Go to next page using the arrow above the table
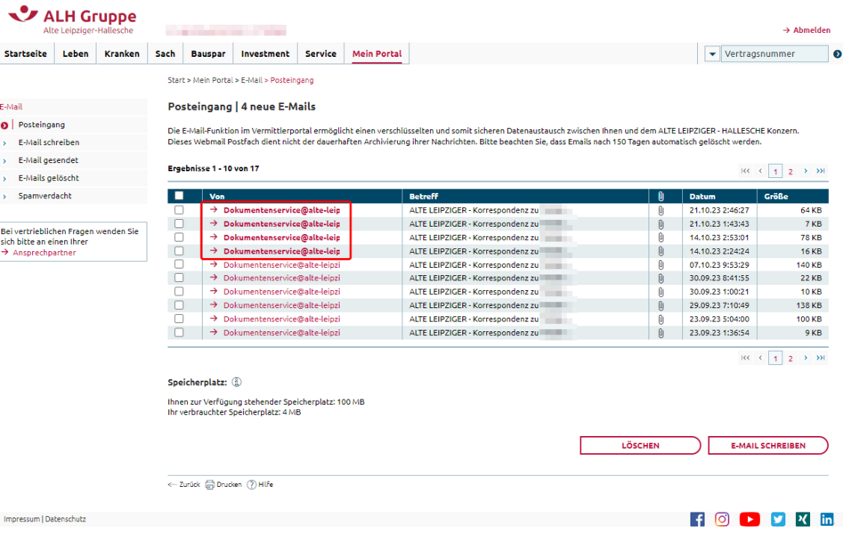This screenshot has width=843, height=534. [x=806, y=171]
